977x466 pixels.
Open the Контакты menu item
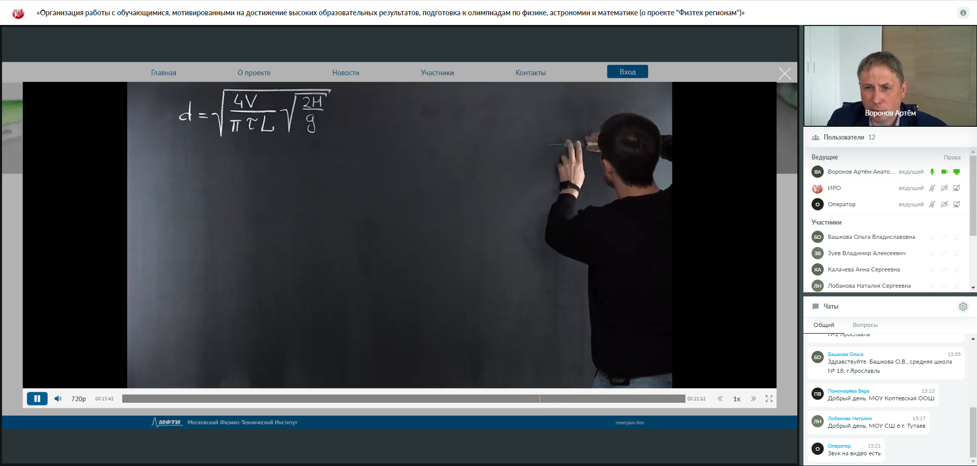coord(531,73)
